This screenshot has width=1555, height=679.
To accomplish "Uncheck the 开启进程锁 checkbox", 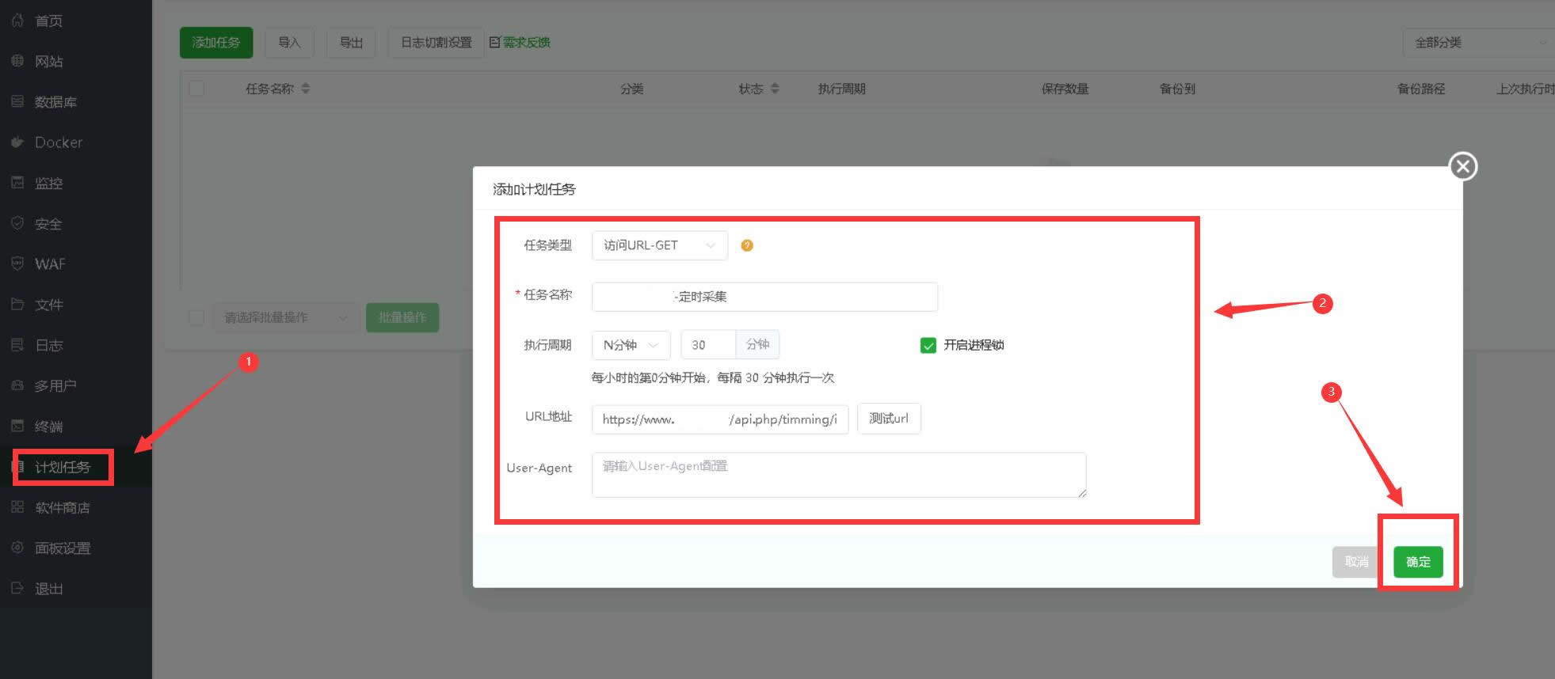I will point(928,345).
